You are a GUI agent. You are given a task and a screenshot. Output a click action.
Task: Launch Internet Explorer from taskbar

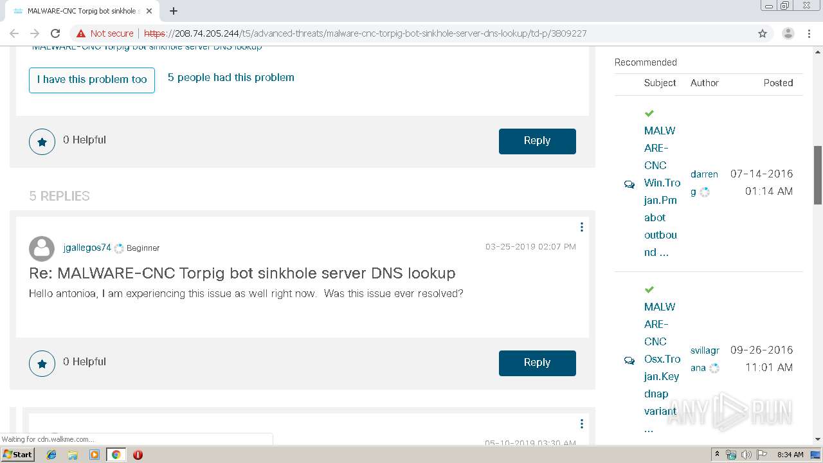[51, 455]
